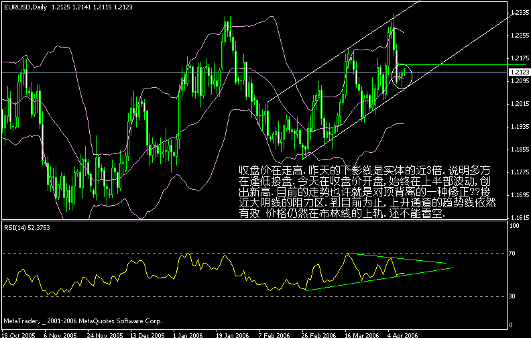Click the 16 Mar 2006 date label
The height and width of the screenshot is (338, 531).
pyautogui.click(x=361, y=335)
